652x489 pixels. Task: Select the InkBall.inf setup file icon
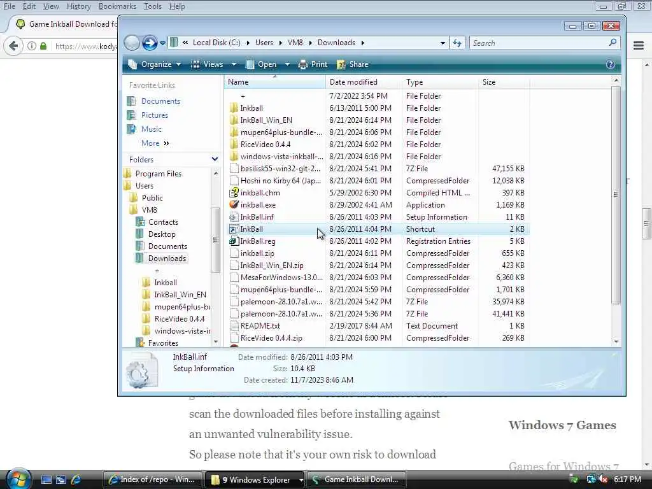234,216
